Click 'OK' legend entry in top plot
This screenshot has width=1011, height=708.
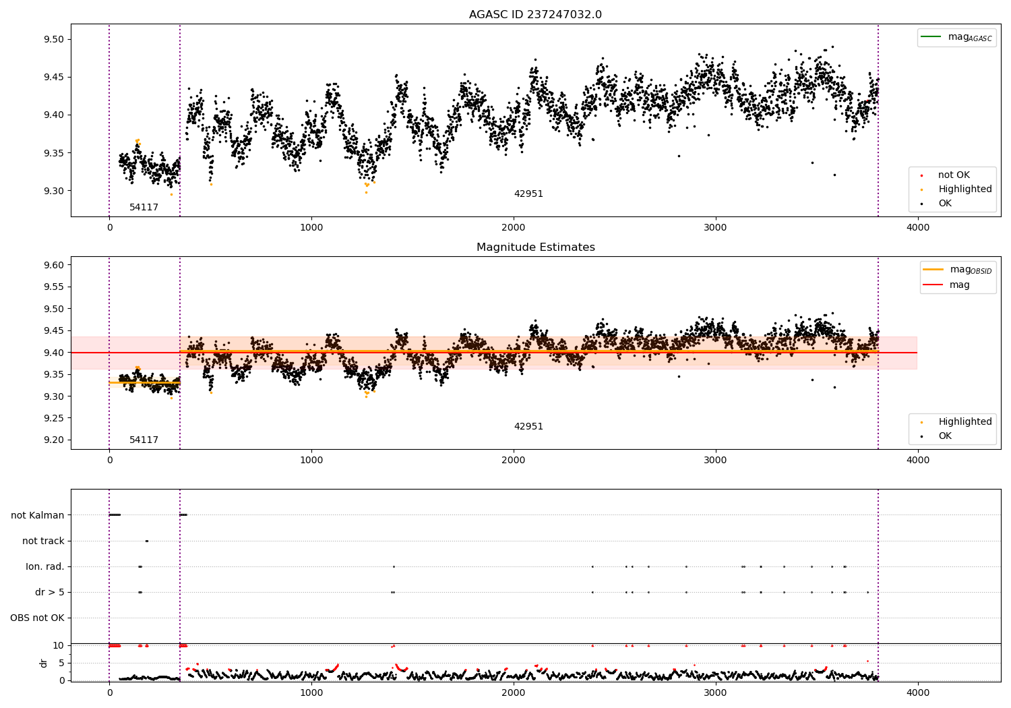point(937,204)
